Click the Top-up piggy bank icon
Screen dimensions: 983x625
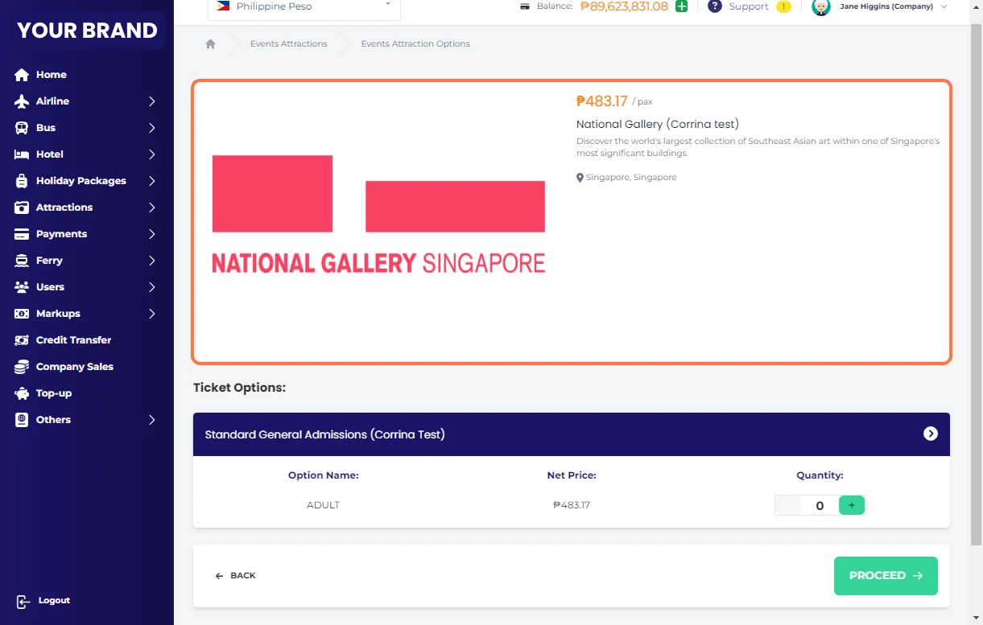(x=22, y=393)
